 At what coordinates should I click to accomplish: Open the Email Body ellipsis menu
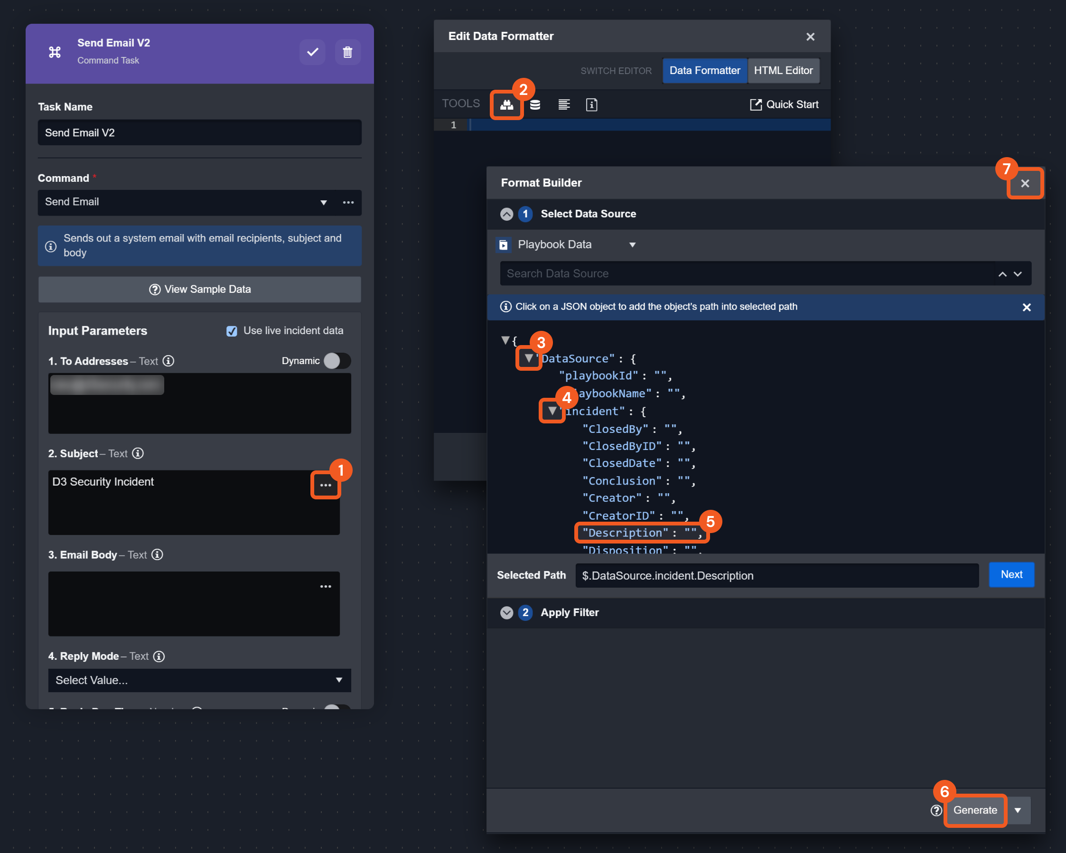[x=325, y=587]
